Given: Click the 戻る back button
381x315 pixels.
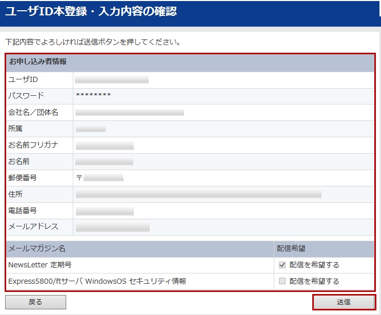Looking at the screenshot, I should [x=35, y=302].
